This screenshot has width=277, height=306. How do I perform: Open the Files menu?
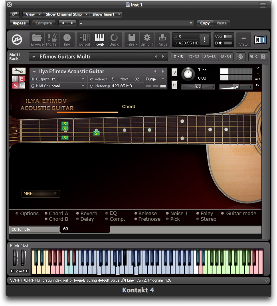[132, 40]
